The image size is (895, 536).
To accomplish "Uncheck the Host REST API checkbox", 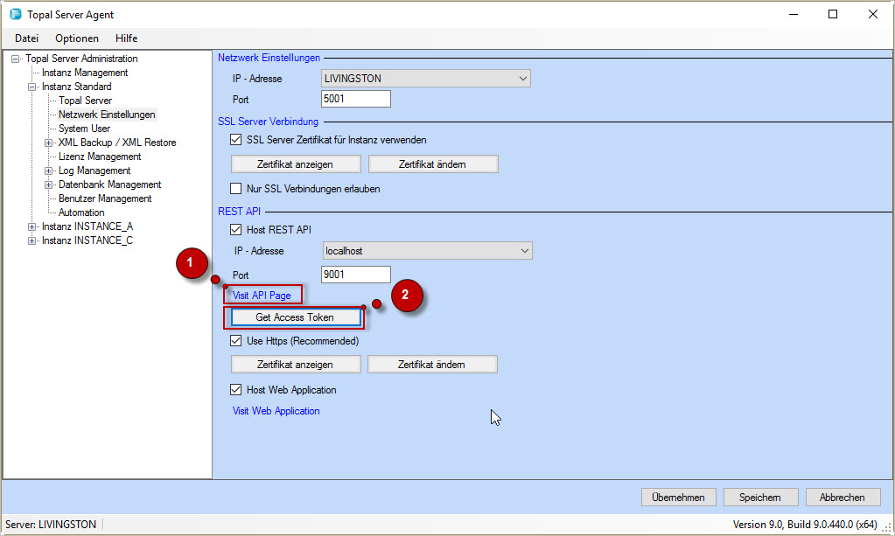I will (235, 230).
